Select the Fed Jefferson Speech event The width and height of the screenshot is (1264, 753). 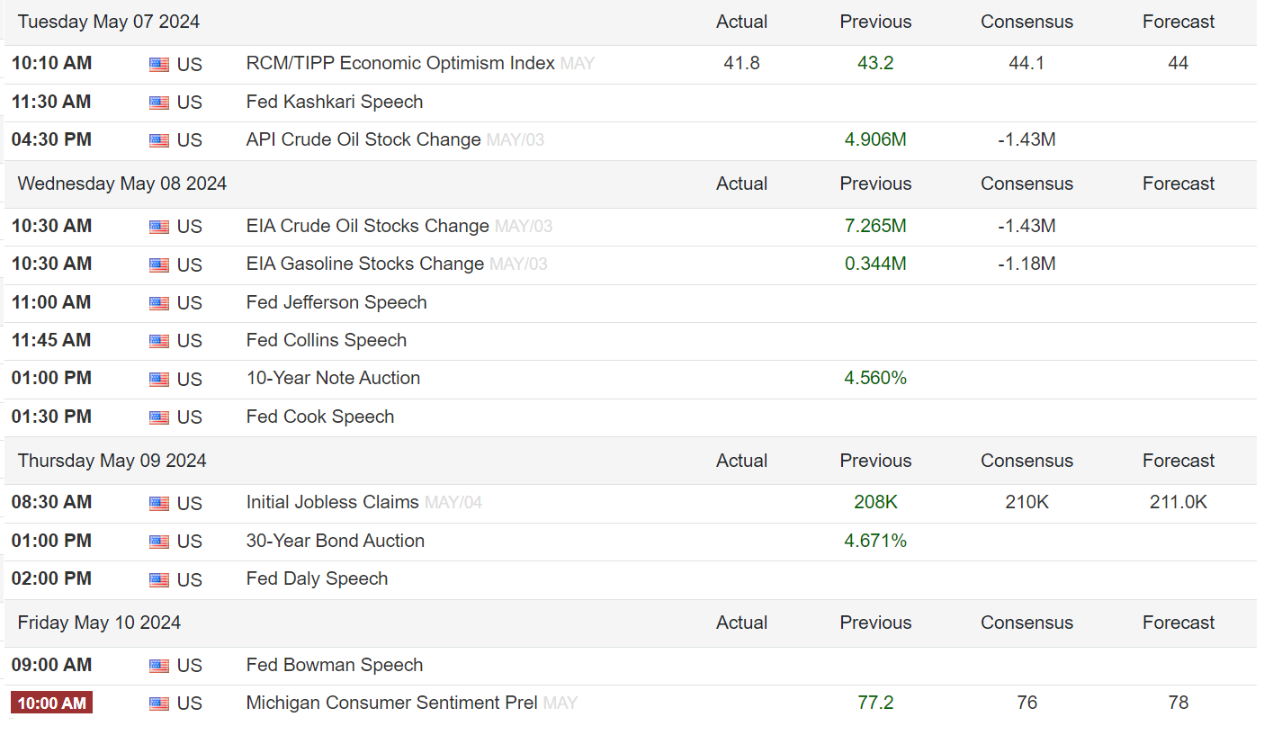[x=336, y=302]
